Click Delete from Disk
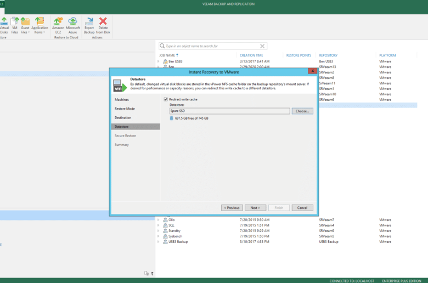Screen dimensions: 428x283 point(103,25)
